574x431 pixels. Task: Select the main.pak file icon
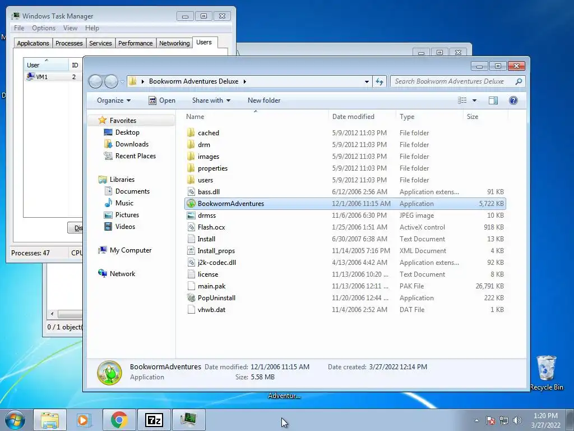tap(191, 286)
